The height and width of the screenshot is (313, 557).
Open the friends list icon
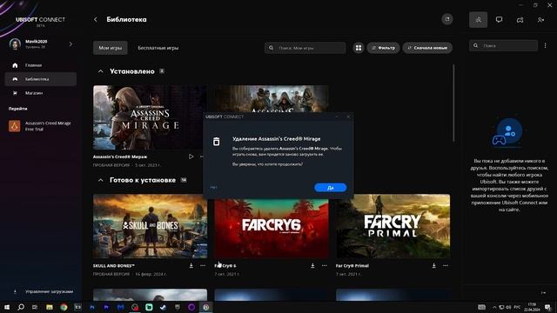tap(478, 19)
